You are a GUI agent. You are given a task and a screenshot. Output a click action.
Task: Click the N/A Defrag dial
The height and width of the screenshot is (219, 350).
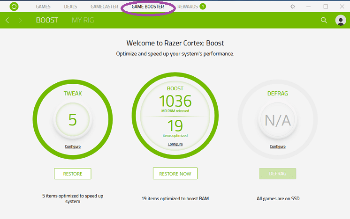278,120
